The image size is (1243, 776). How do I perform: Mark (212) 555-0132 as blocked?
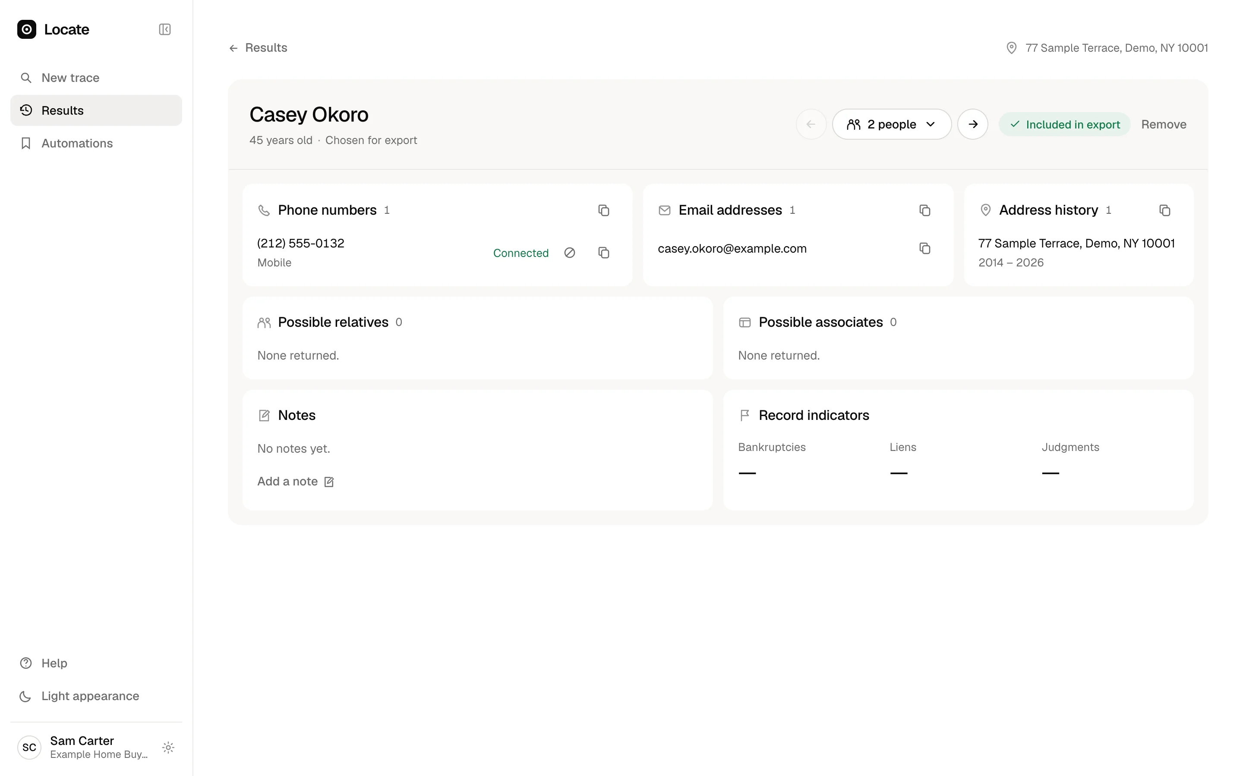pyautogui.click(x=570, y=253)
